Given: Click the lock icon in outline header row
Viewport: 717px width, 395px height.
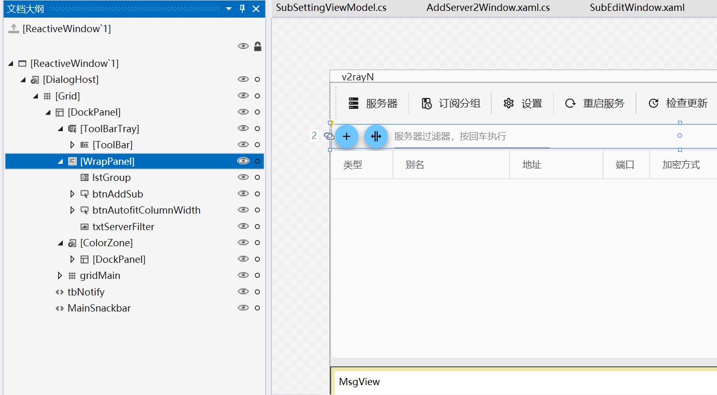Looking at the screenshot, I should point(257,47).
